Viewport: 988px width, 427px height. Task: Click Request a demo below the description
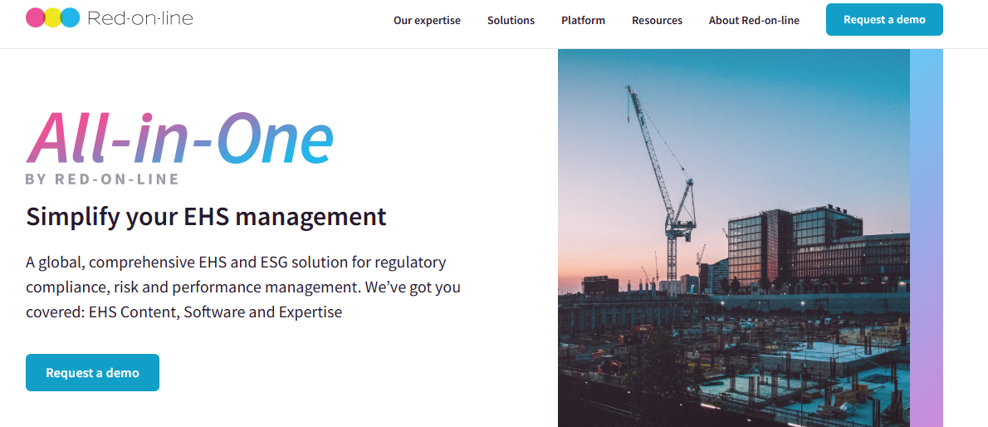pyautogui.click(x=92, y=372)
